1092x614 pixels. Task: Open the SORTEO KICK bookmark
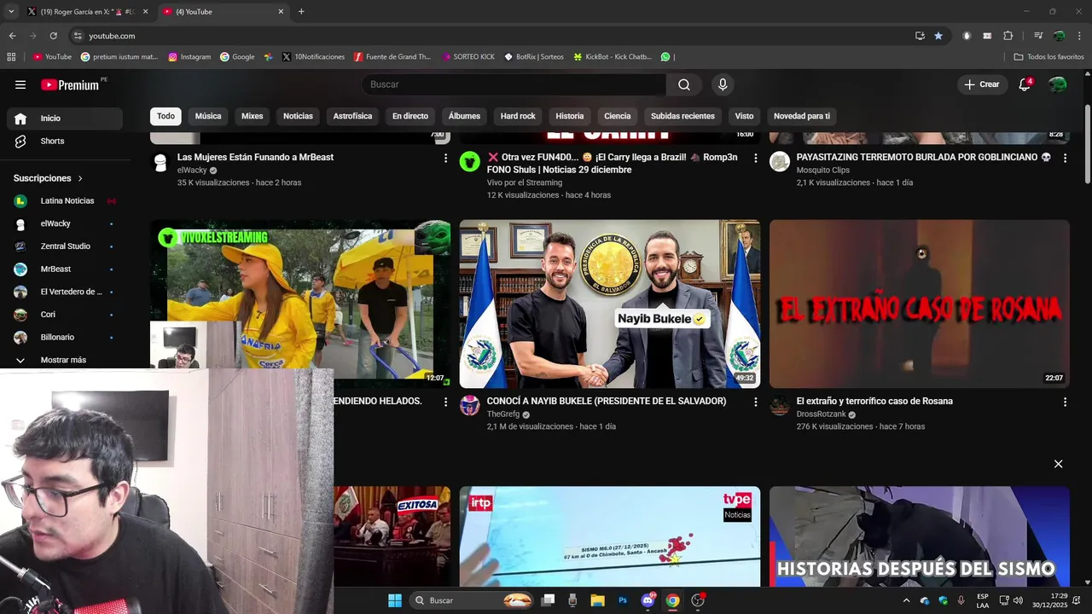pos(468,57)
